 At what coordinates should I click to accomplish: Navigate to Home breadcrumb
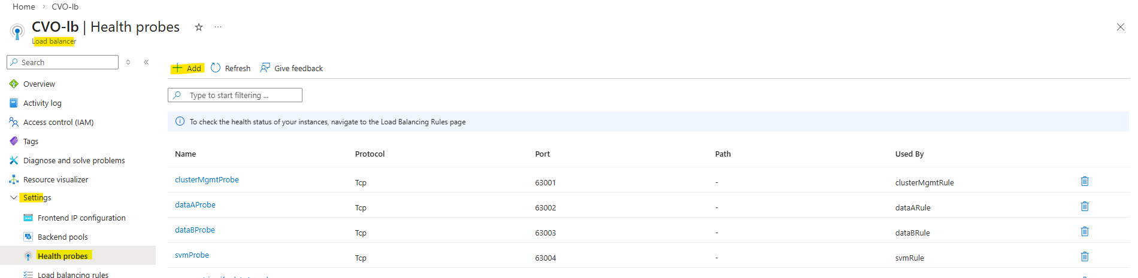pyautogui.click(x=24, y=7)
